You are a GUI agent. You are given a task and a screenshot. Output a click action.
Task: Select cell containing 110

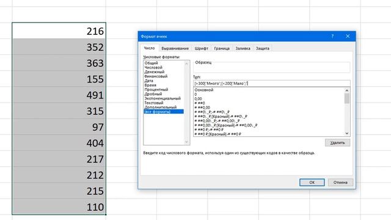click(59, 207)
